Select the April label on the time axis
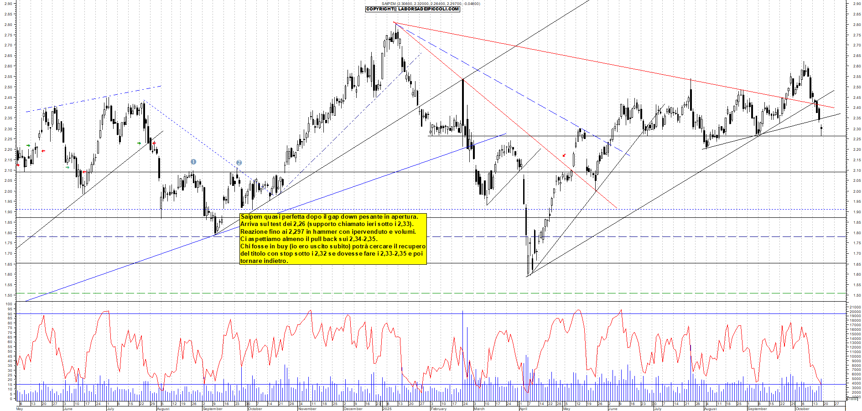 (523, 409)
